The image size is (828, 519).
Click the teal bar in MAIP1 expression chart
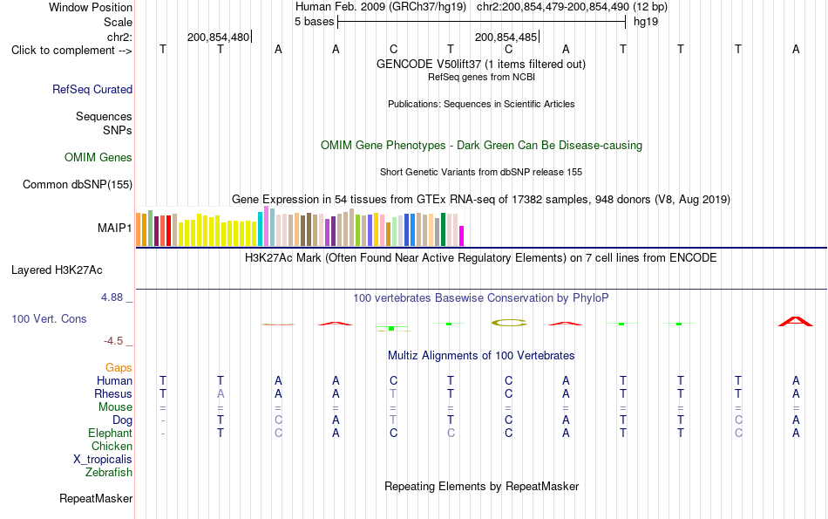click(260, 229)
